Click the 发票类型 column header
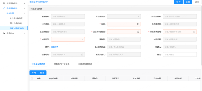This screenshot has height=91, width=202. click(x=116, y=78)
